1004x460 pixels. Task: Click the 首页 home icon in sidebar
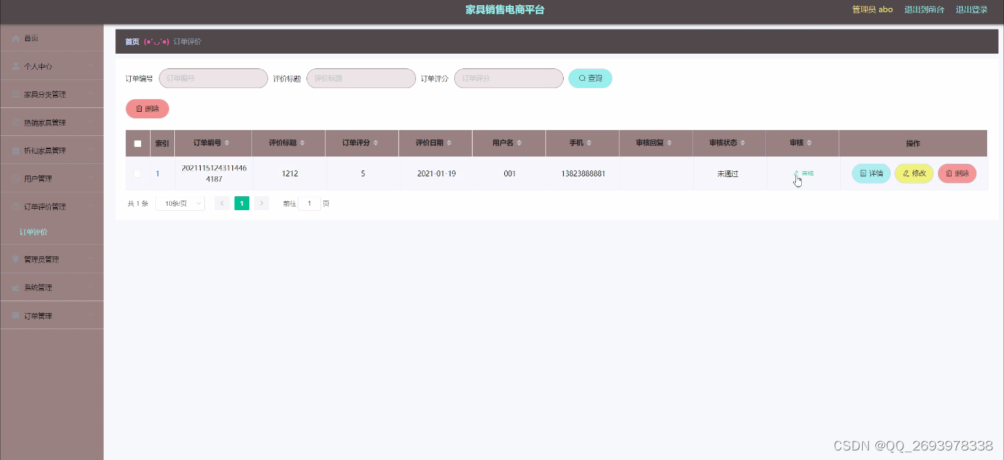coord(16,38)
